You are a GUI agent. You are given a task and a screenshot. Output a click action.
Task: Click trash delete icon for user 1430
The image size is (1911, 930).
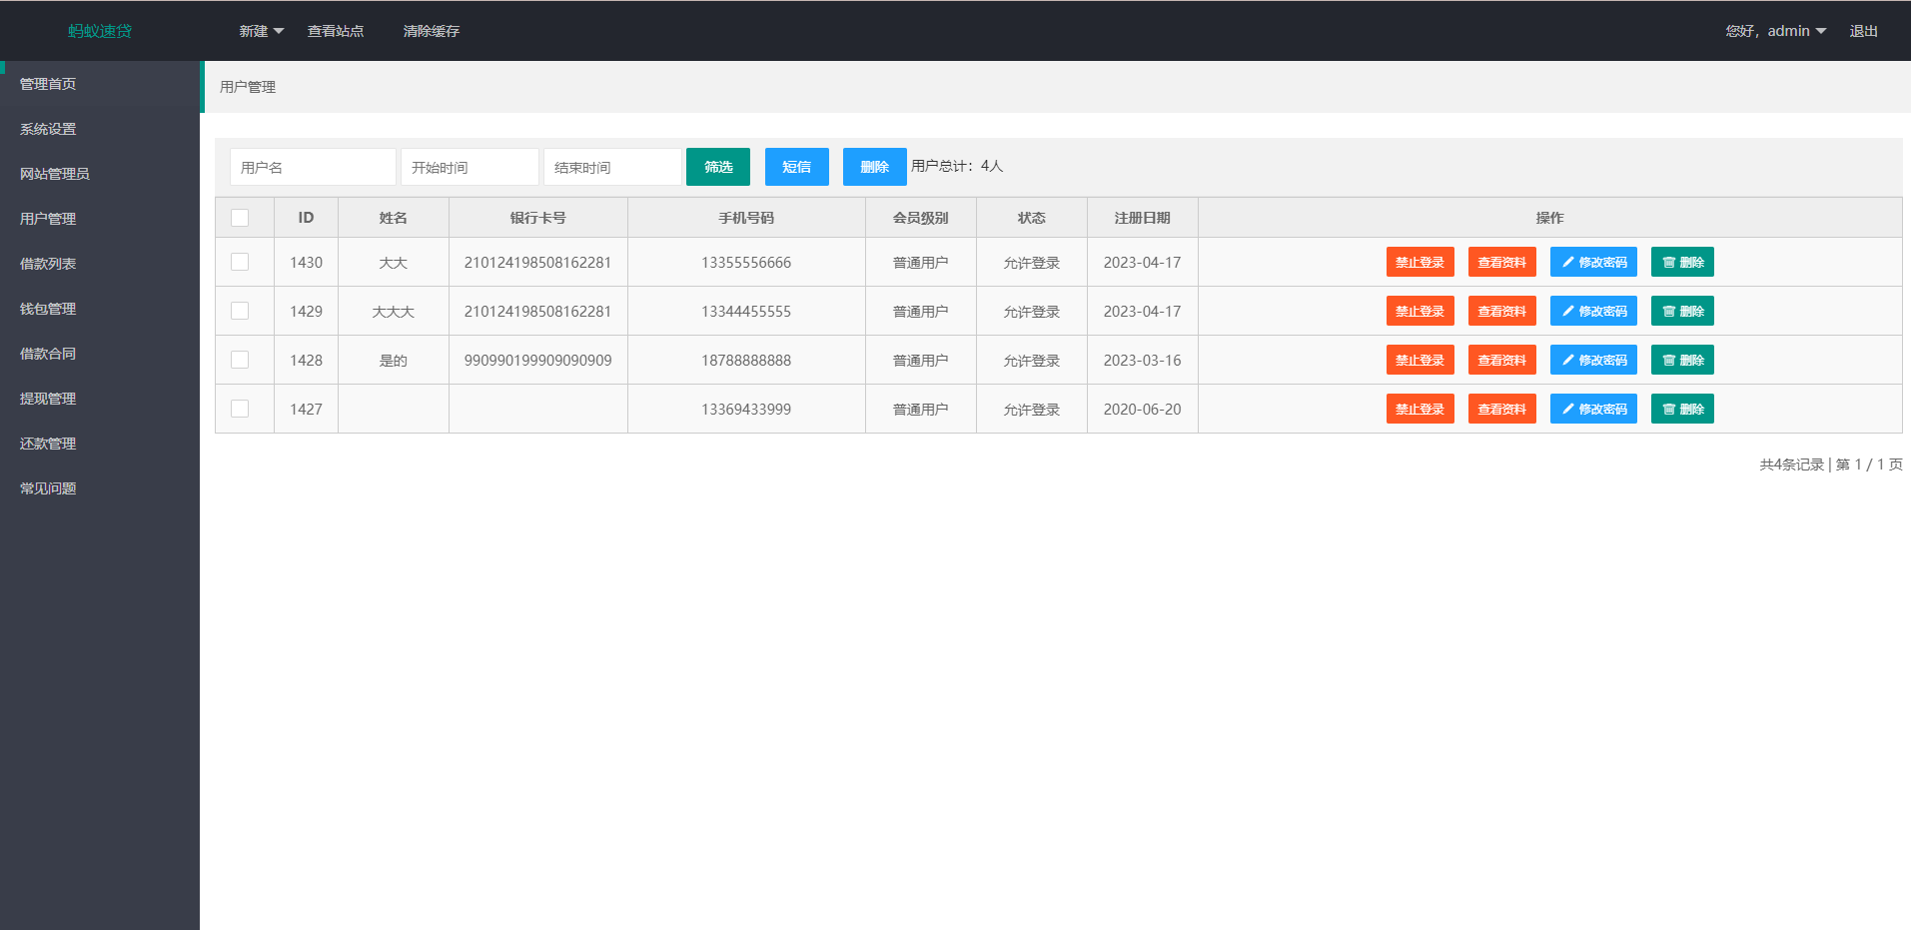(1668, 263)
